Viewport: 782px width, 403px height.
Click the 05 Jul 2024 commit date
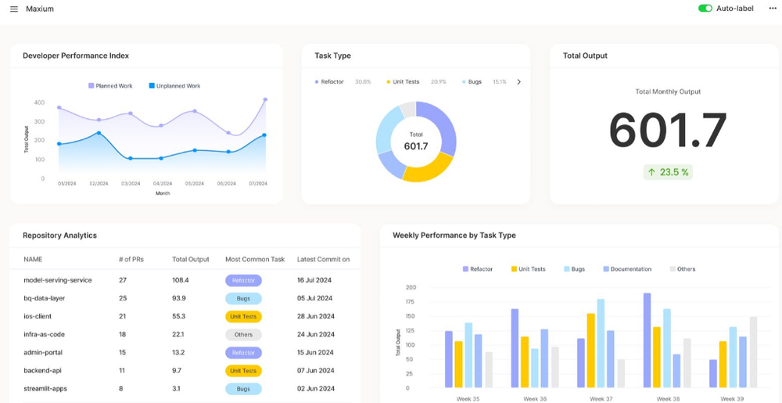pyautogui.click(x=314, y=298)
